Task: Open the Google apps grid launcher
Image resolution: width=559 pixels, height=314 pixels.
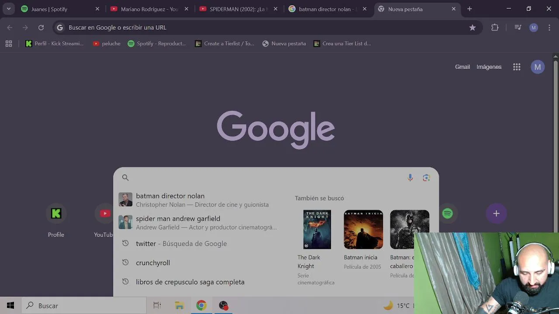Action: pyautogui.click(x=517, y=67)
